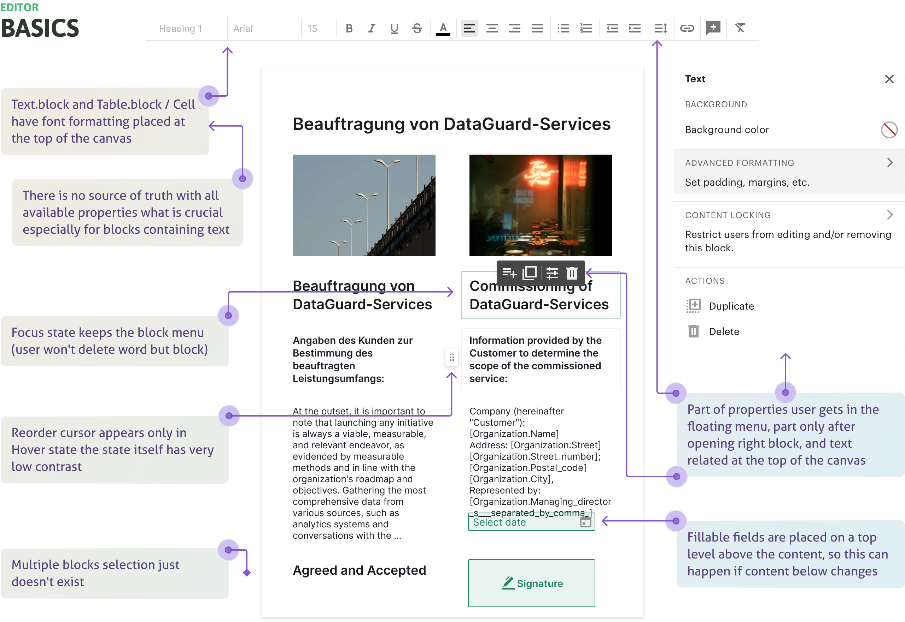
Task: Click the 'Agreed and Accepted' heading
Action: [360, 570]
